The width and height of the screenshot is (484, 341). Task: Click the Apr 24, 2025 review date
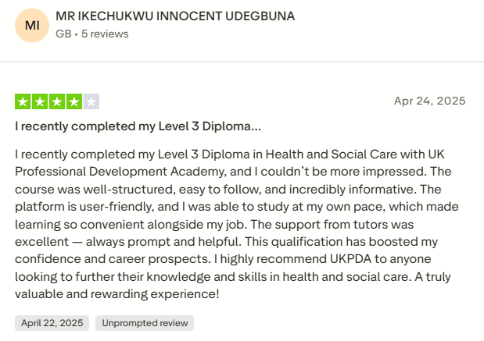click(429, 101)
